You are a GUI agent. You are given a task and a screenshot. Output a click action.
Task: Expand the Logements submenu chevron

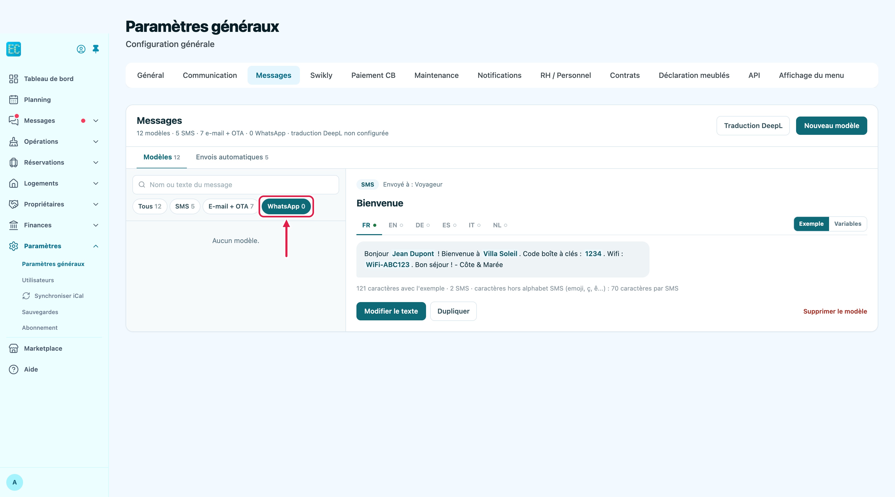96,183
